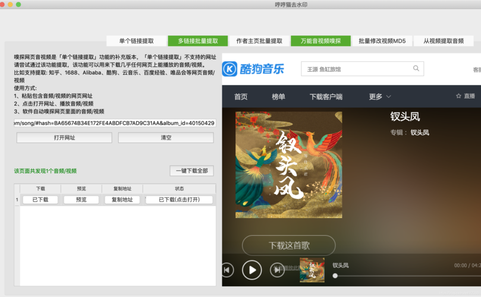Image resolution: width=481 pixels, height=297 pixels.
Task: Click the 下载这首歌 button
Action: coord(289,245)
